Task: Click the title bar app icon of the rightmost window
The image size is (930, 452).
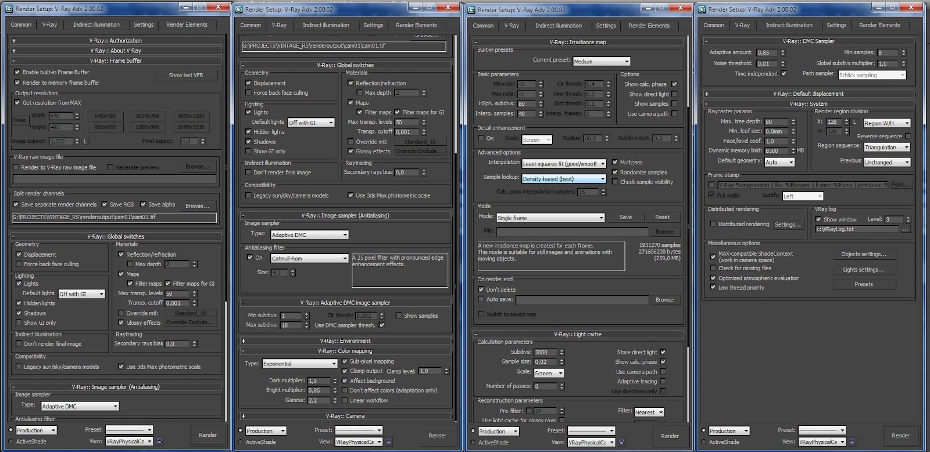Action: tap(702, 9)
